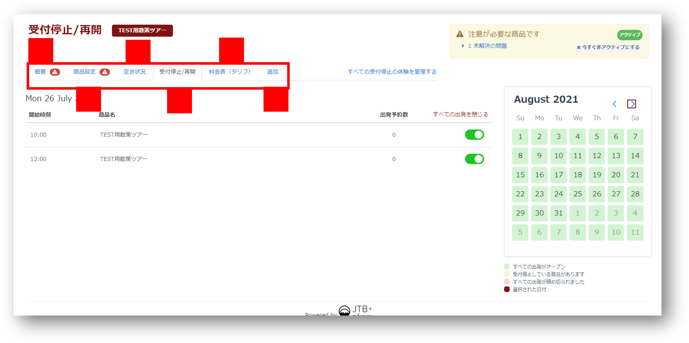This screenshot has width=689, height=343.
Task: Click the 開始時刻 column header
Action: click(x=40, y=115)
